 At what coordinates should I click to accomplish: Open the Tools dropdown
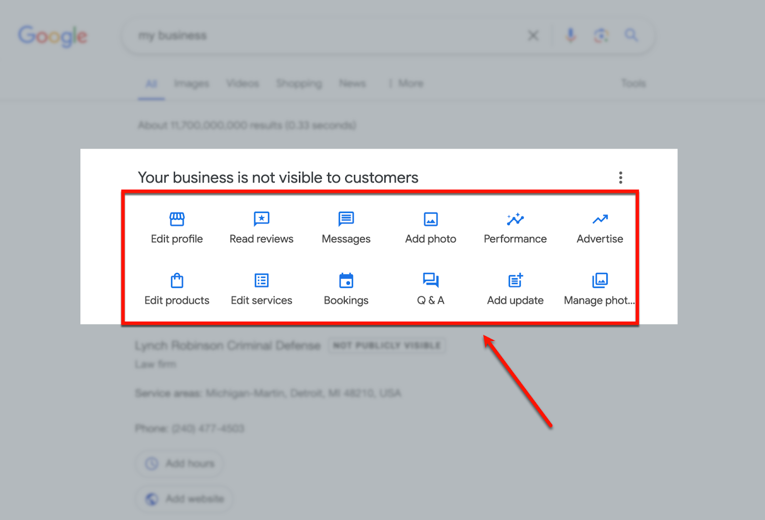pos(633,83)
